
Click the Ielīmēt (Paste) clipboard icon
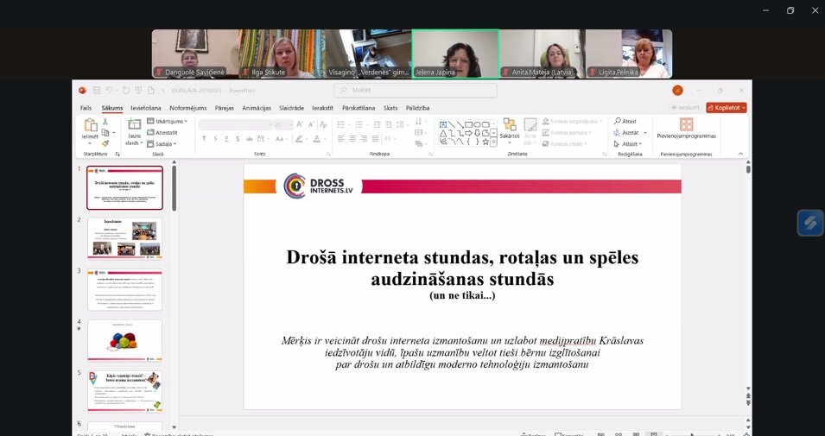(90, 127)
